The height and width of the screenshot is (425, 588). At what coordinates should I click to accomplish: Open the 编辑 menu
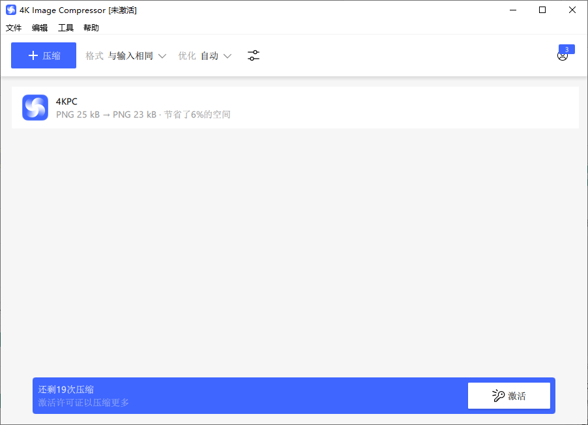pos(40,28)
